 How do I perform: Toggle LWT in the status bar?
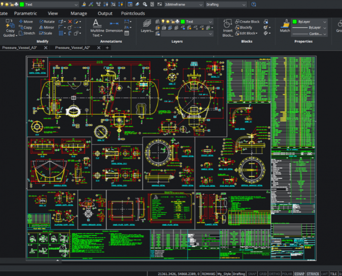[x=324, y=274]
